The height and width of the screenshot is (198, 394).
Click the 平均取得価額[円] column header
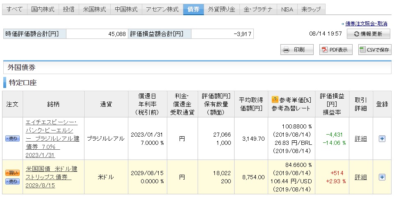click(x=251, y=104)
